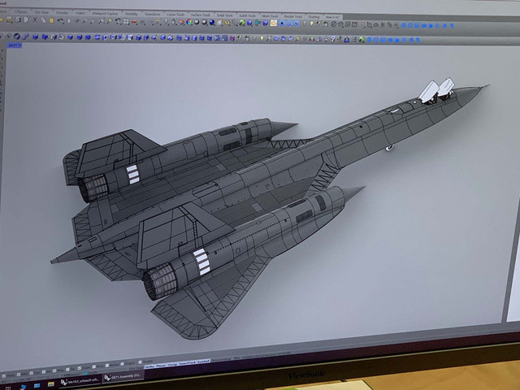The height and width of the screenshot is (390, 520).
Task: Click the yellow Paste clipboard icon
Action: point(51,20)
